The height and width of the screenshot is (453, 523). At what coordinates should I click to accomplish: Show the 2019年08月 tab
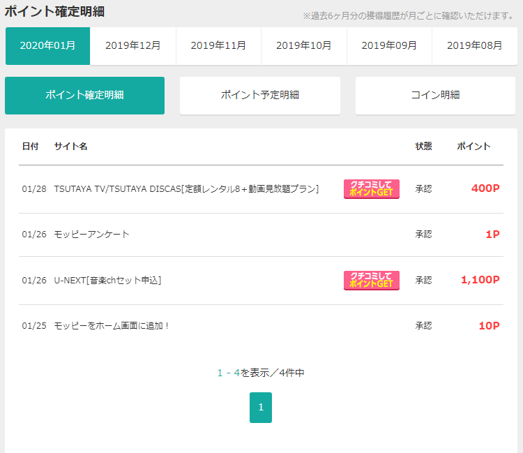(475, 46)
